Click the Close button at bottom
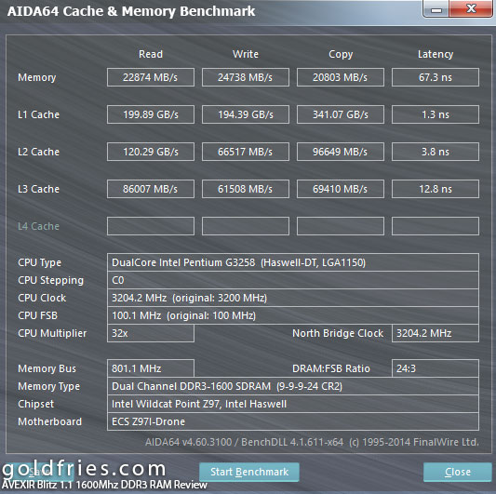 pos(458,472)
